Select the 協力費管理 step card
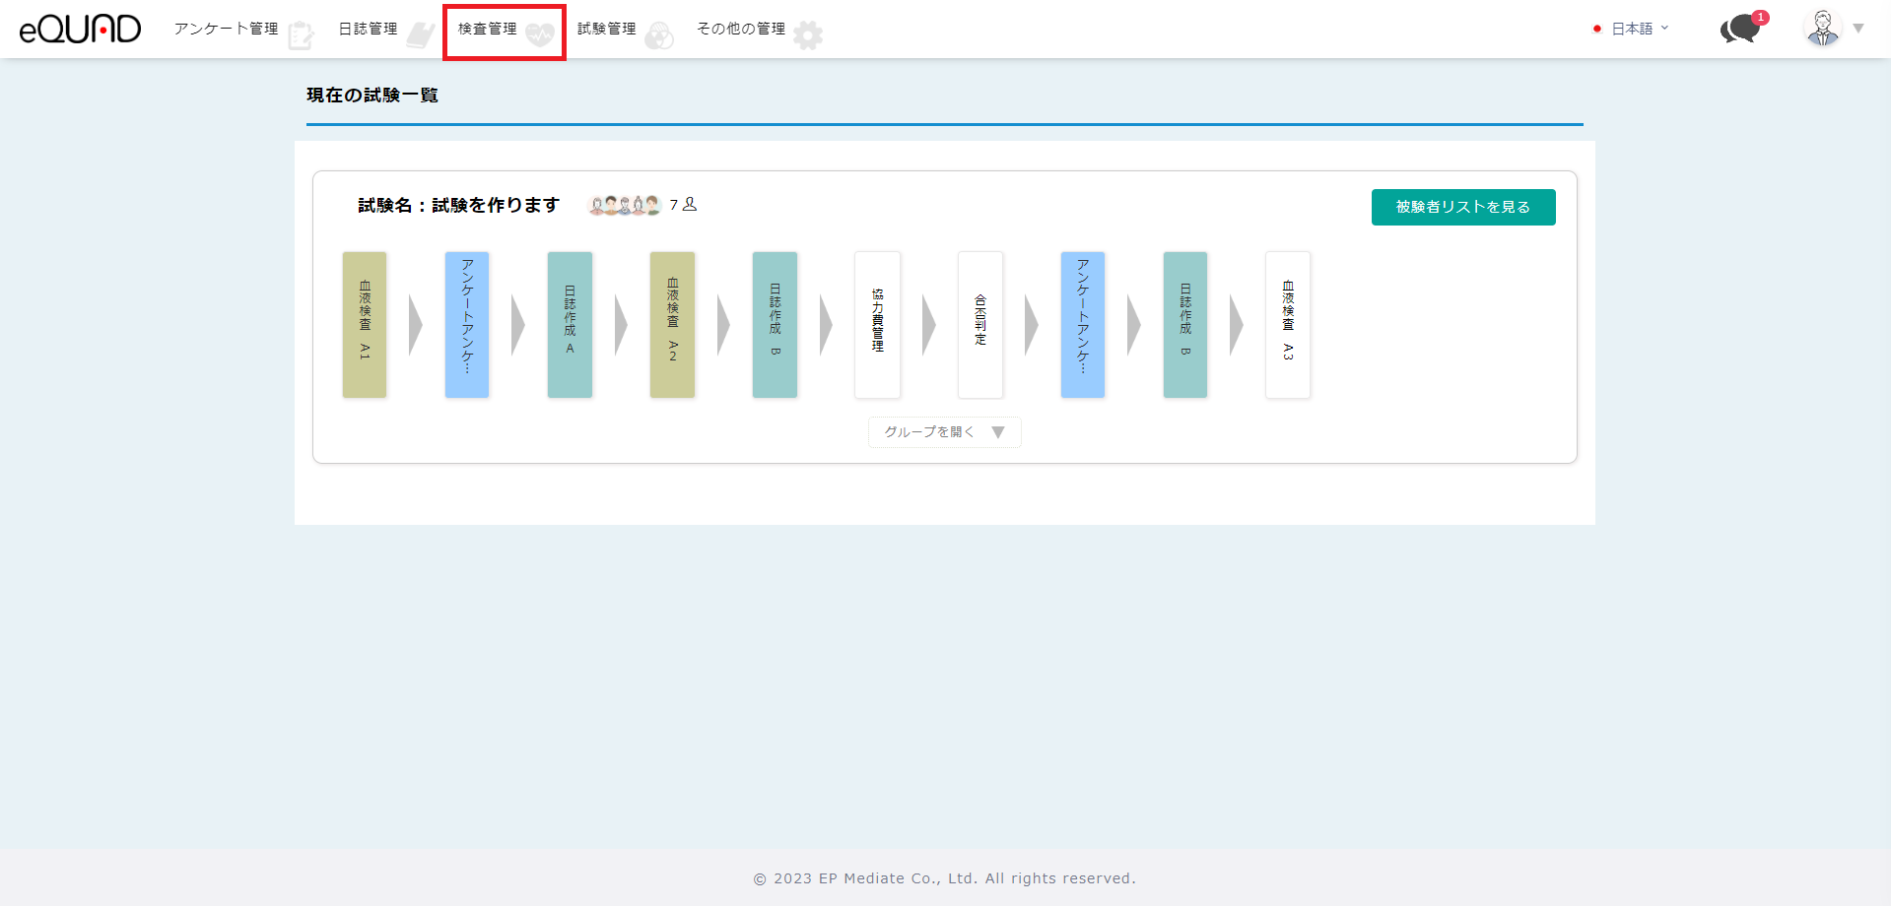The image size is (1891, 906). (x=877, y=325)
